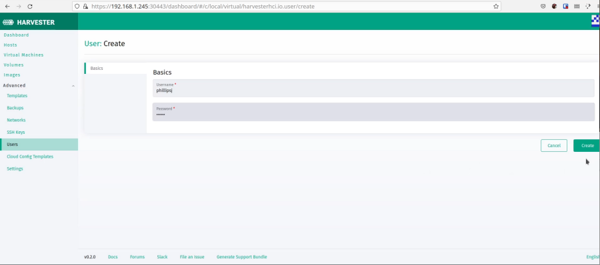Viewport: 600px width, 265px height.
Task: Select the Basics tab
Action: 115,68
